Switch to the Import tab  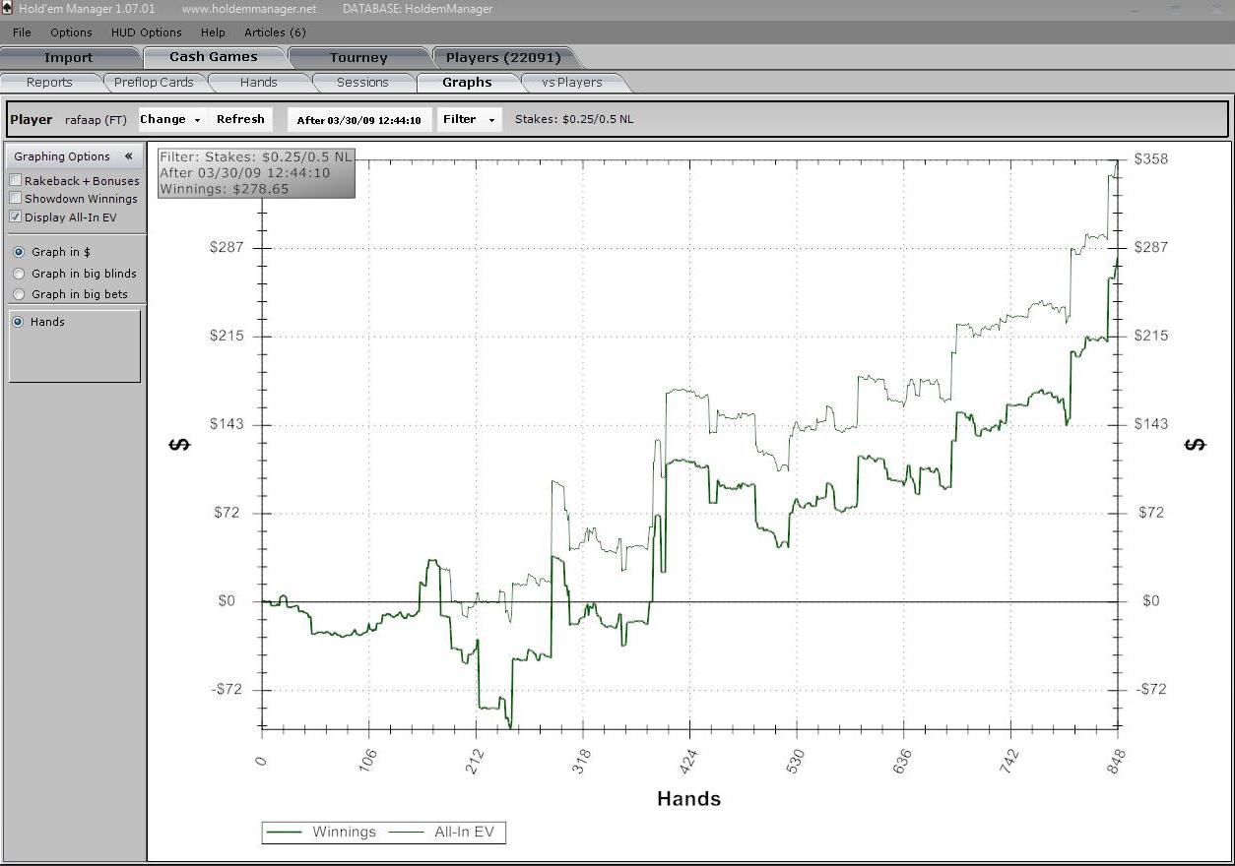pos(69,57)
